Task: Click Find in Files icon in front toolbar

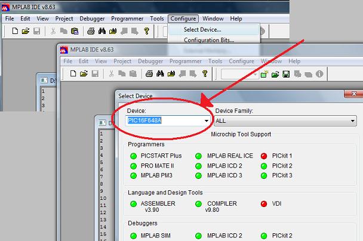Action: click(x=171, y=73)
